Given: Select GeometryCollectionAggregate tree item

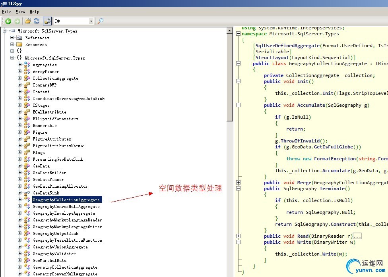Looking at the screenshot, I should [x=65, y=267].
